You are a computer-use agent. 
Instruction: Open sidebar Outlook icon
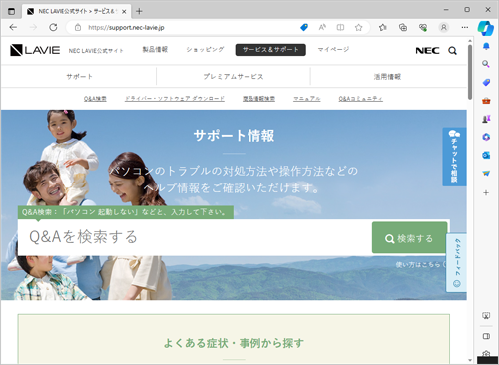(486, 155)
